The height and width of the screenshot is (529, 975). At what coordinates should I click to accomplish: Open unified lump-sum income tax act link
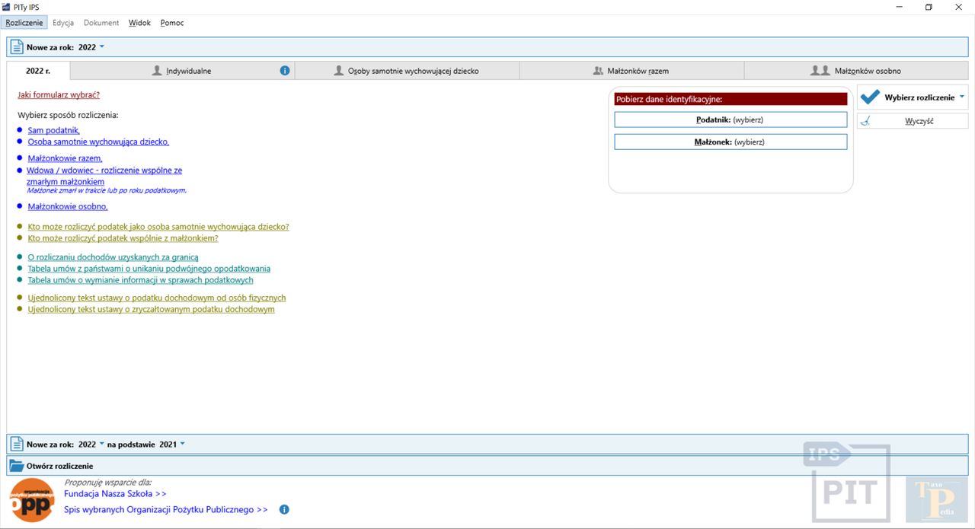click(x=151, y=309)
